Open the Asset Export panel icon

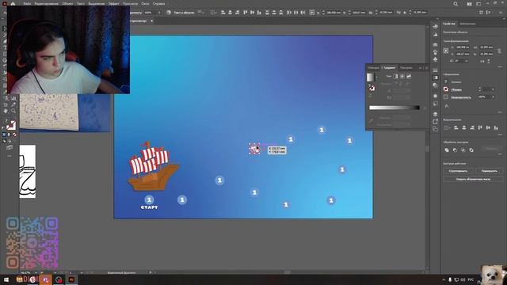pos(435,121)
